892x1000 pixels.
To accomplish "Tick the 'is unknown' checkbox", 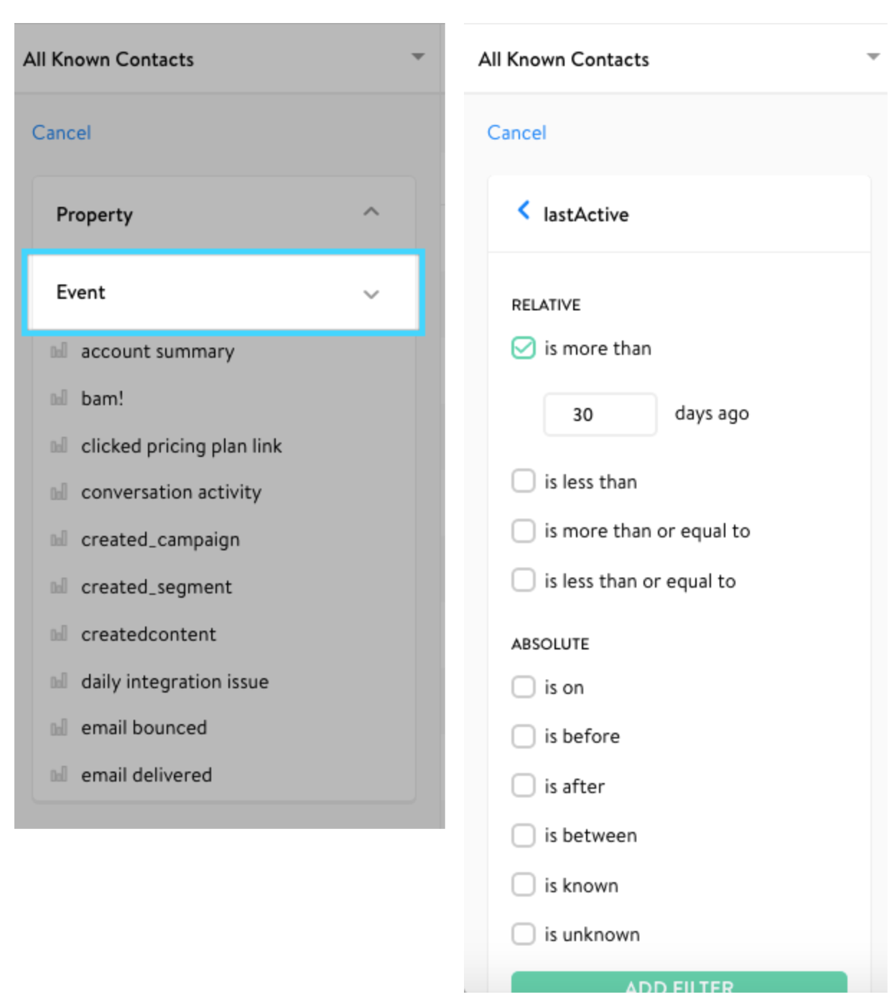I will (523, 934).
